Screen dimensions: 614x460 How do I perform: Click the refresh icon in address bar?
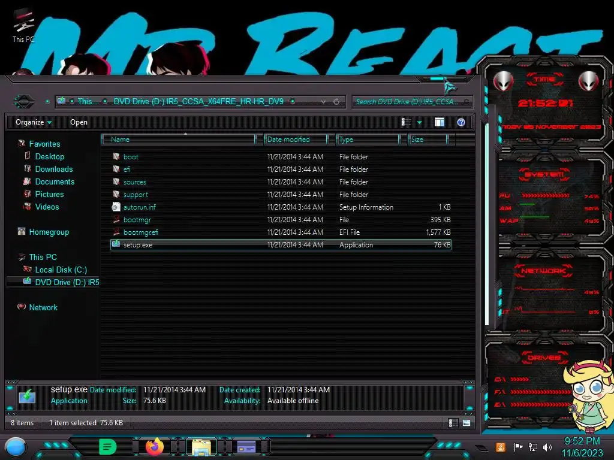coord(336,102)
